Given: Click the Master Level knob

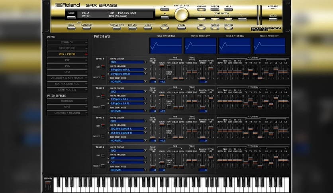Looking at the screenshot, I should coord(181,14).
